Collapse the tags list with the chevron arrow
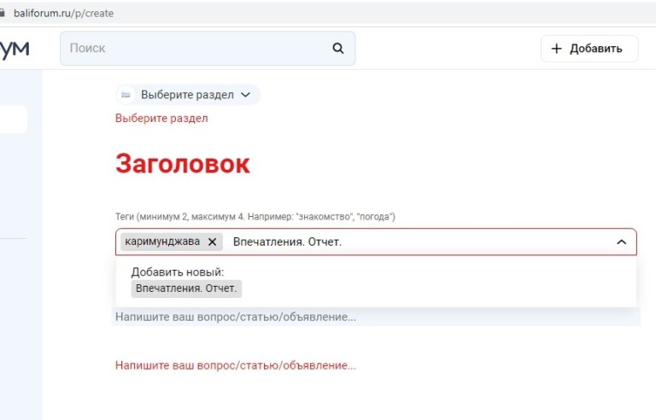Viewport: 656px width, 420px height. [621, 242]
